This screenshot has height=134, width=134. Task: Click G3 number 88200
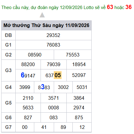coord(28,64)
